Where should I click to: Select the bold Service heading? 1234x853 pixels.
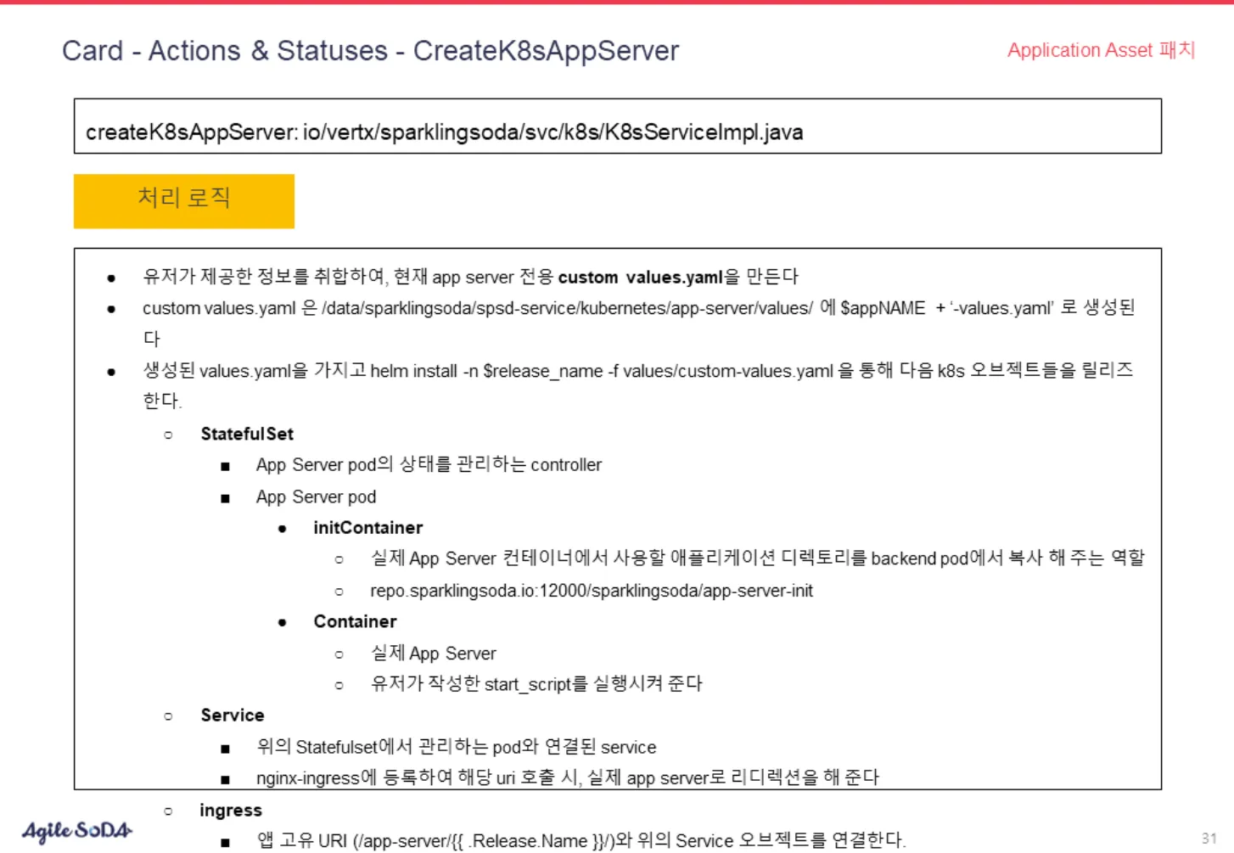point(232,716)
